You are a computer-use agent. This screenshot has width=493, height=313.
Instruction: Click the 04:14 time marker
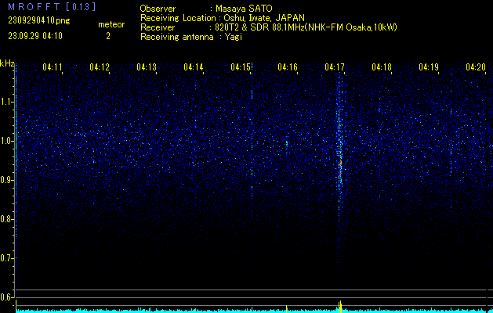(x=194, y=67)
